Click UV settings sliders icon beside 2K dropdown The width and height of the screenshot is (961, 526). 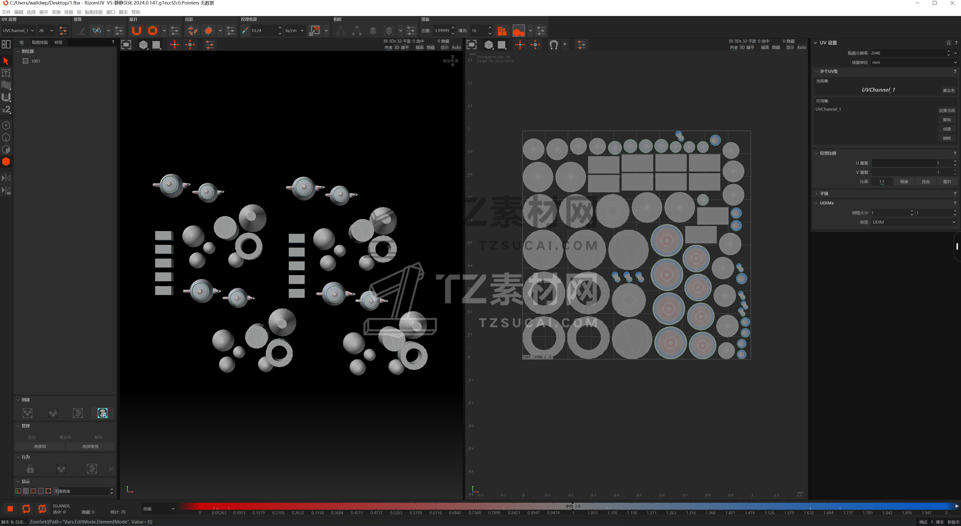point(63,31)
